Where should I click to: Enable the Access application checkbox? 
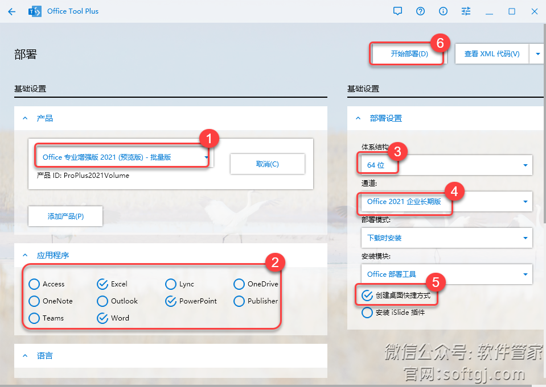point(34,284)
